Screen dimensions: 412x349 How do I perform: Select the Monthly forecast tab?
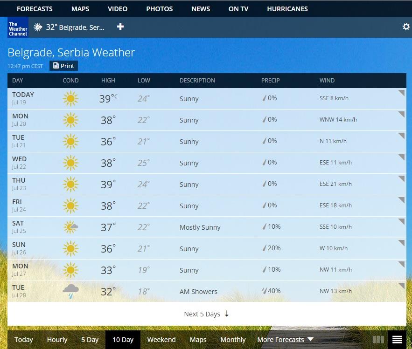click(x=233, y=340)
